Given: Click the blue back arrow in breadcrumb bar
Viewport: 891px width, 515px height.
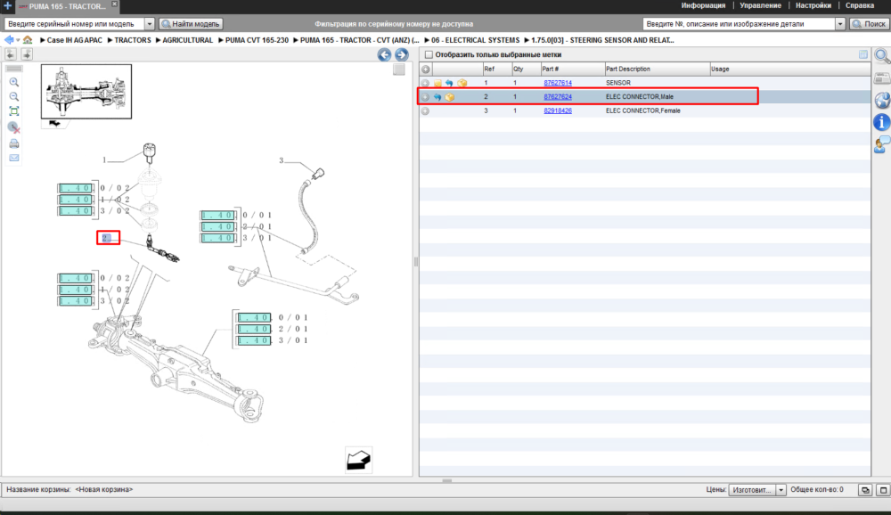Looking at the screenshot, I should pyautogui.click(x=9, y=40).
